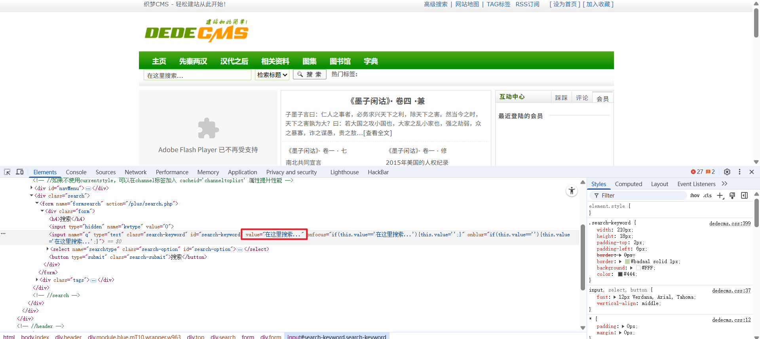Select the Layout styles tab
The image size is (760, 339).
coord(659,184)
